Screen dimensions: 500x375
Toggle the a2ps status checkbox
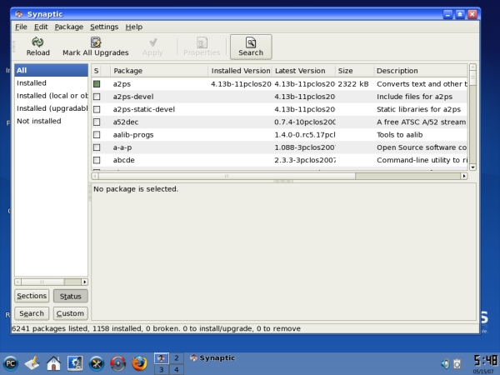point(97,84)
